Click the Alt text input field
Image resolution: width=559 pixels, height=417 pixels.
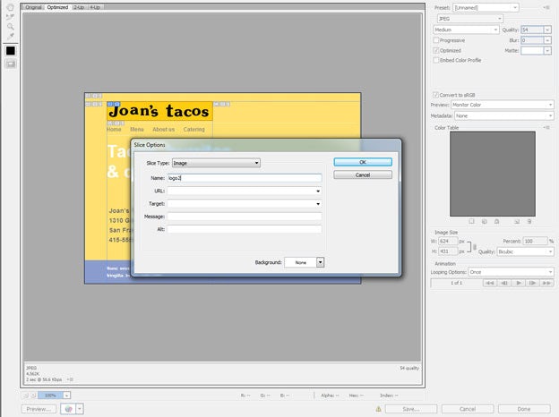(244, 229)
